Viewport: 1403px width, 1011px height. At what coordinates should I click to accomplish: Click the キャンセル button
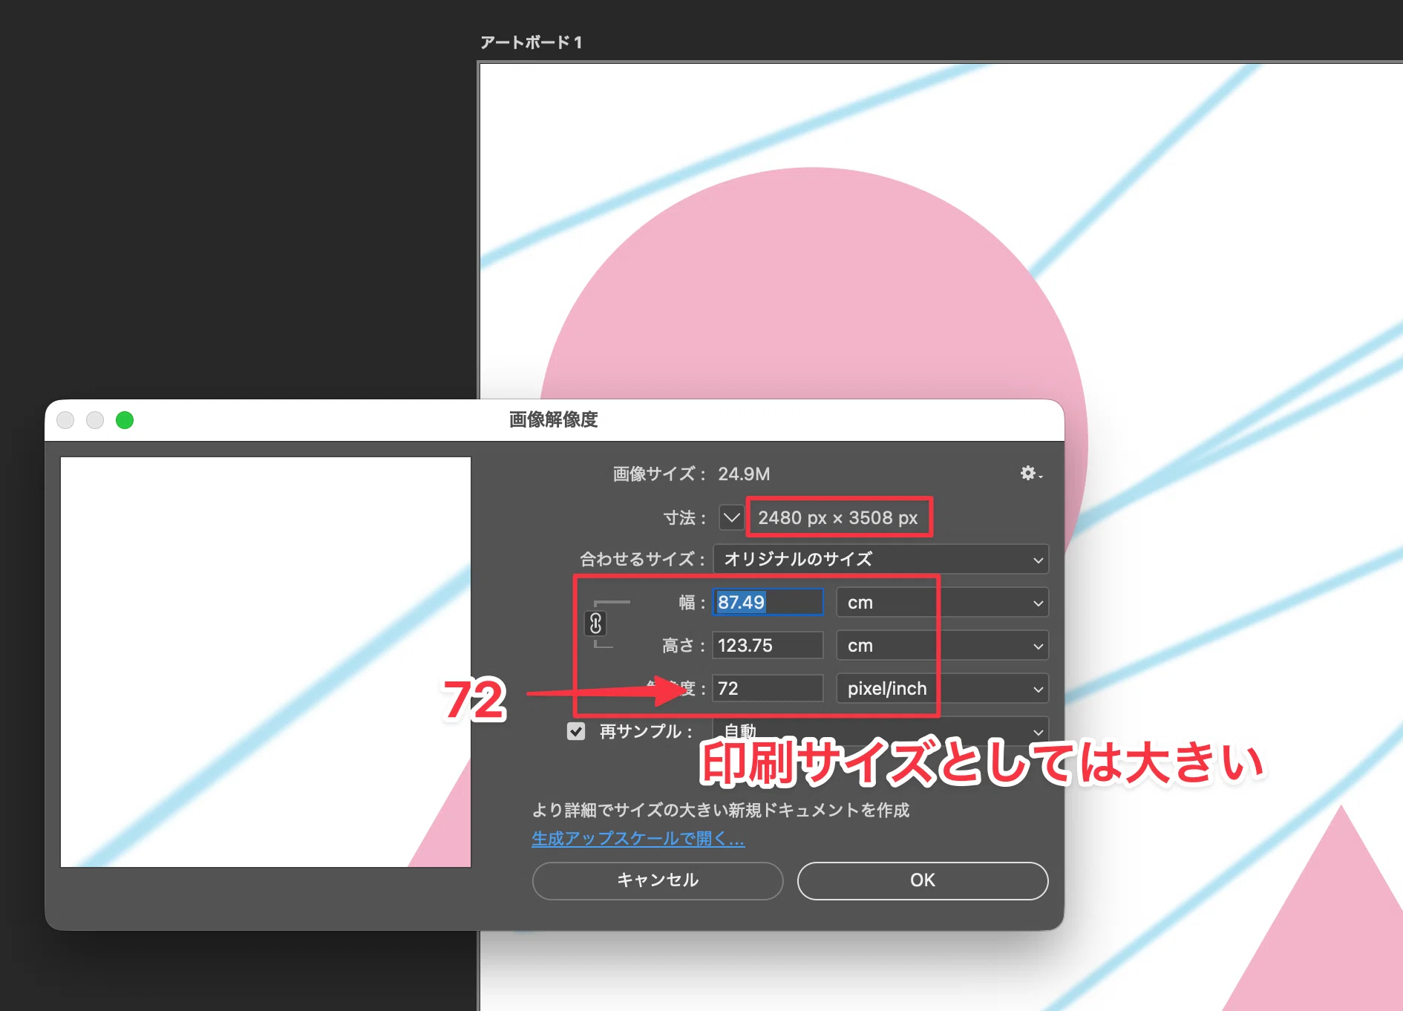tap(658, 880)
